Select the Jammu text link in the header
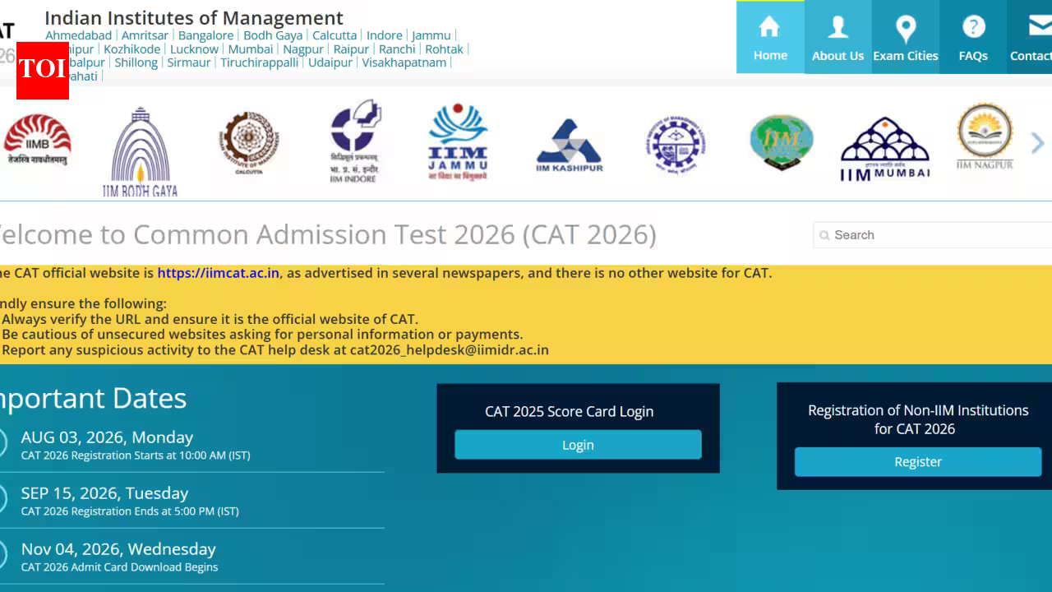 (431, 35)
